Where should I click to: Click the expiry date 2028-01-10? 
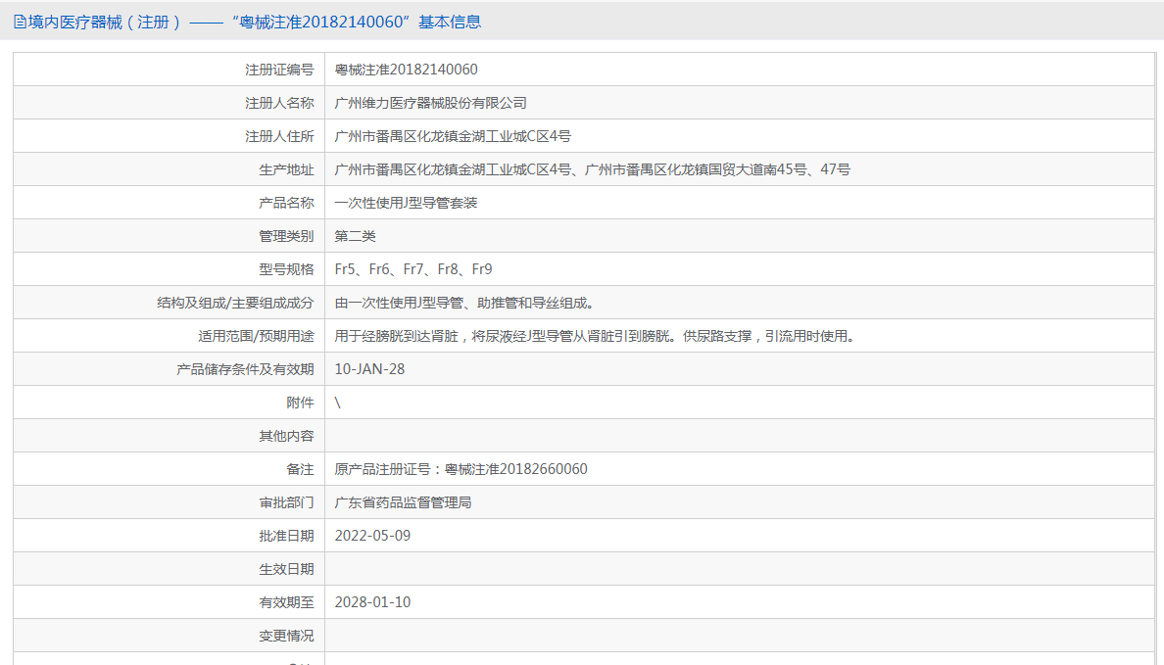tap(372, 602)
